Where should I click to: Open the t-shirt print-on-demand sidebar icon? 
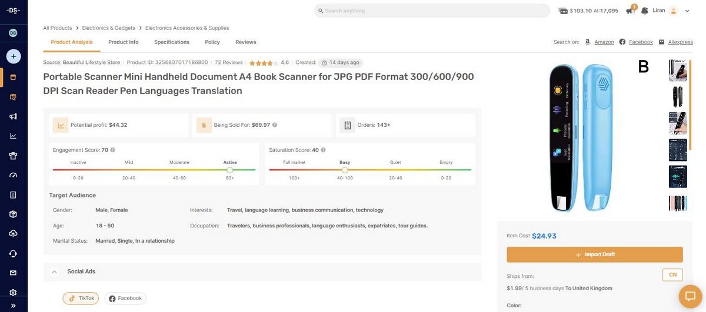[x=13, y=156]
